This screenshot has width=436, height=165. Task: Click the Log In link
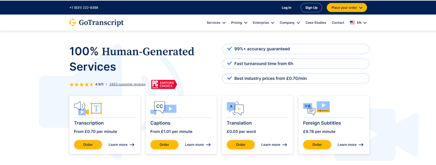(x=287, y=8)
